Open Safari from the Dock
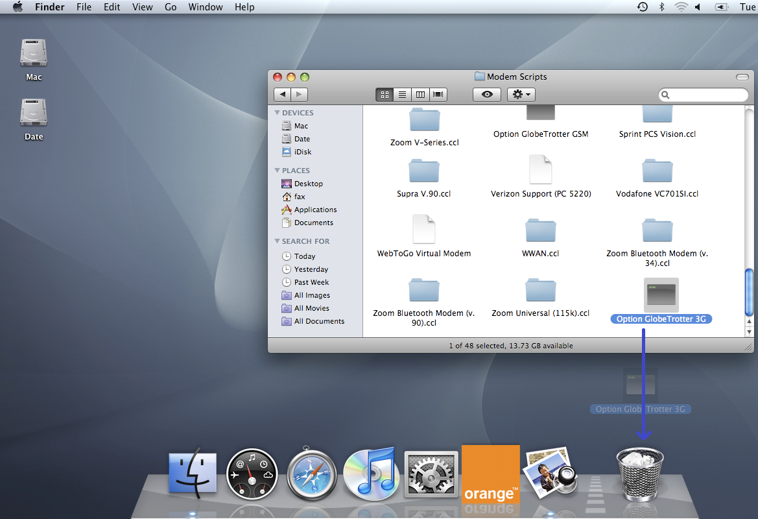The height and width of the screenshot is (519, 758). pyautogui.click(x=311, y=474)
